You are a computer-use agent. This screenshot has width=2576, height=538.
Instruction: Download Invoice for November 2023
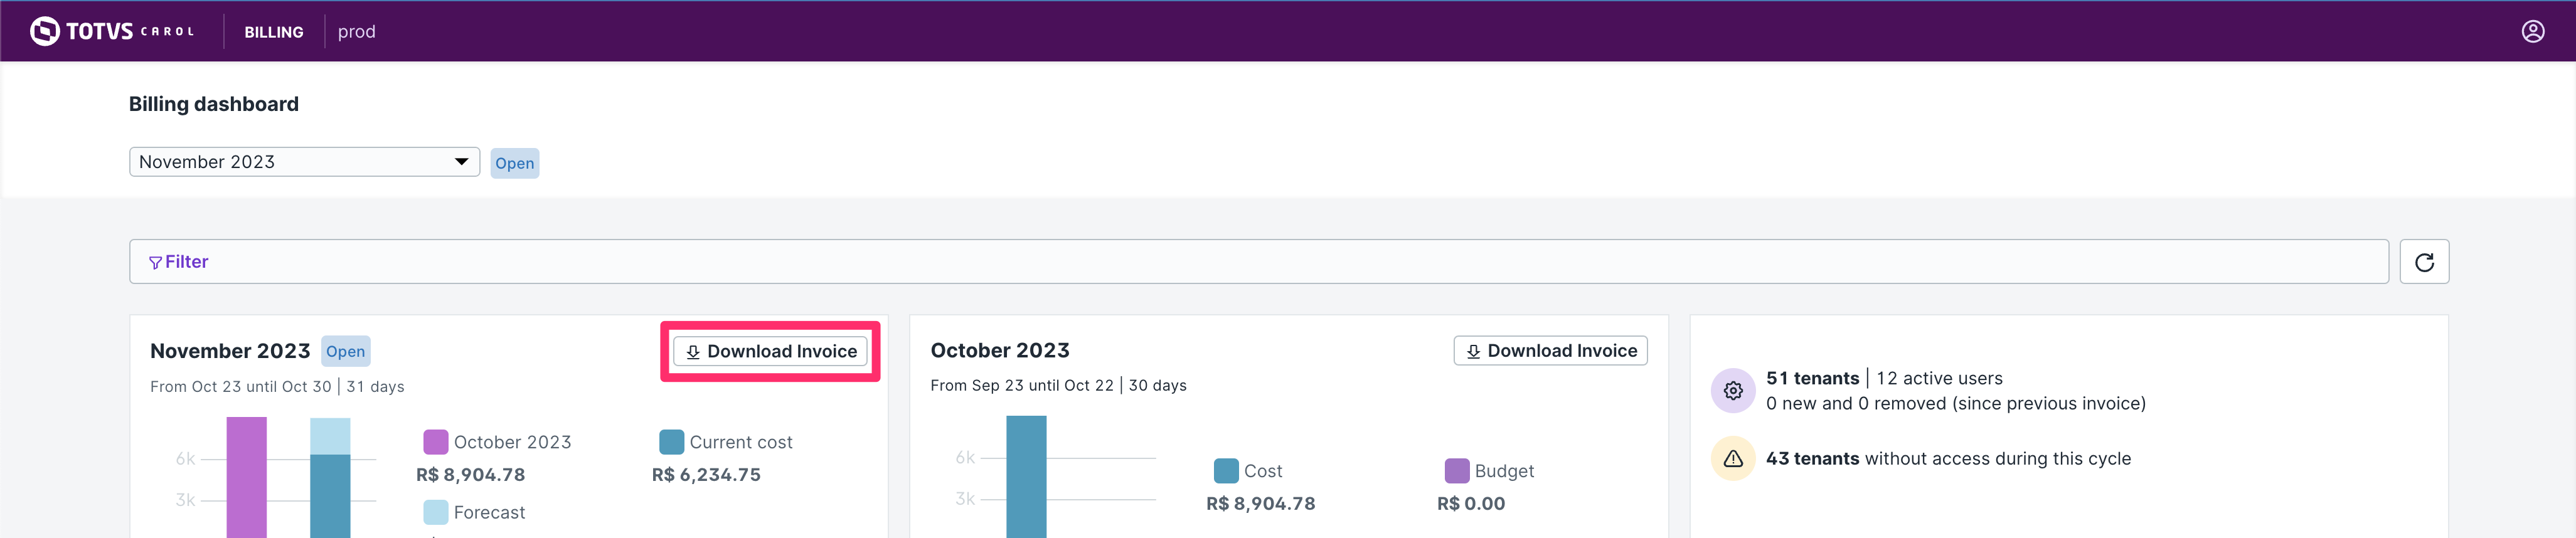[770, 352]
